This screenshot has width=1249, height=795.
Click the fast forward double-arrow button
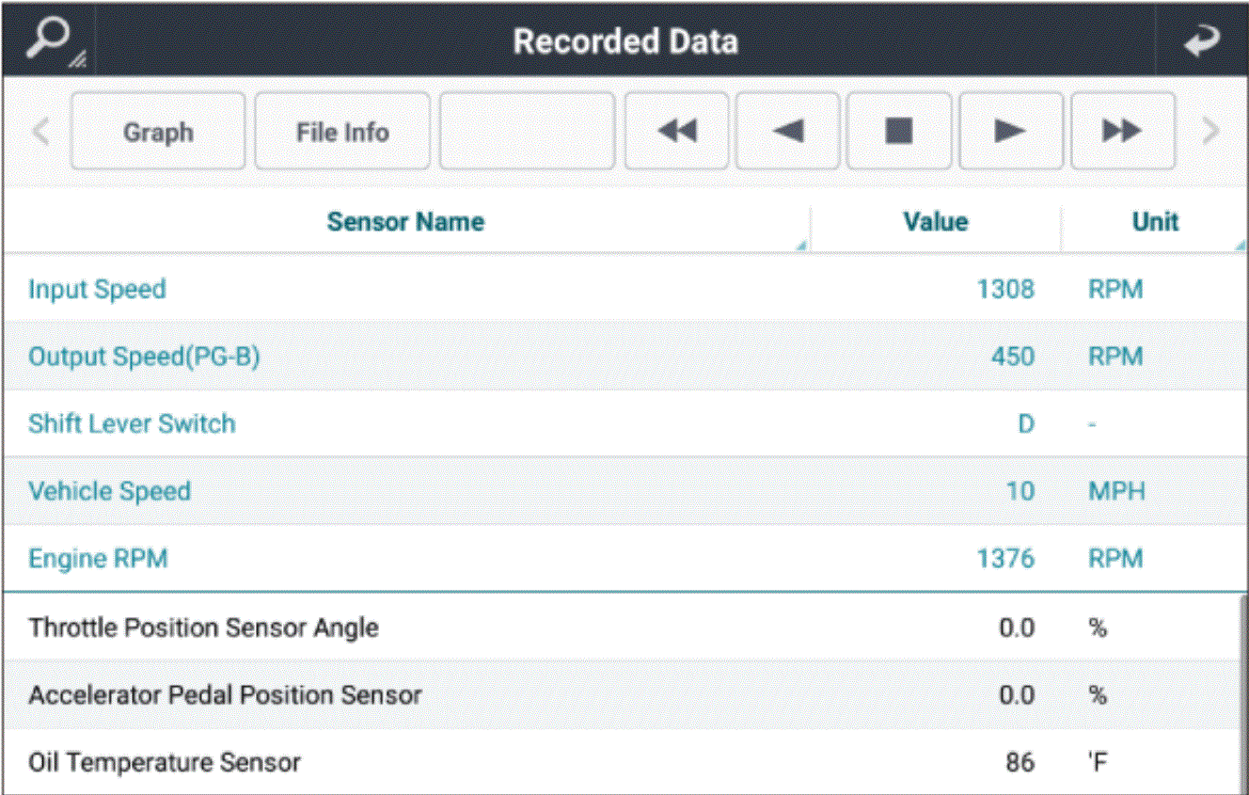pos(1122,131)
